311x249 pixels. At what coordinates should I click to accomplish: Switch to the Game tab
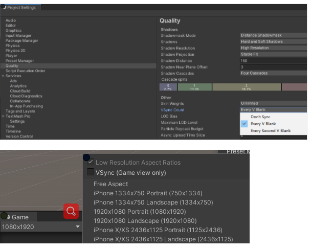click(18, 217)
